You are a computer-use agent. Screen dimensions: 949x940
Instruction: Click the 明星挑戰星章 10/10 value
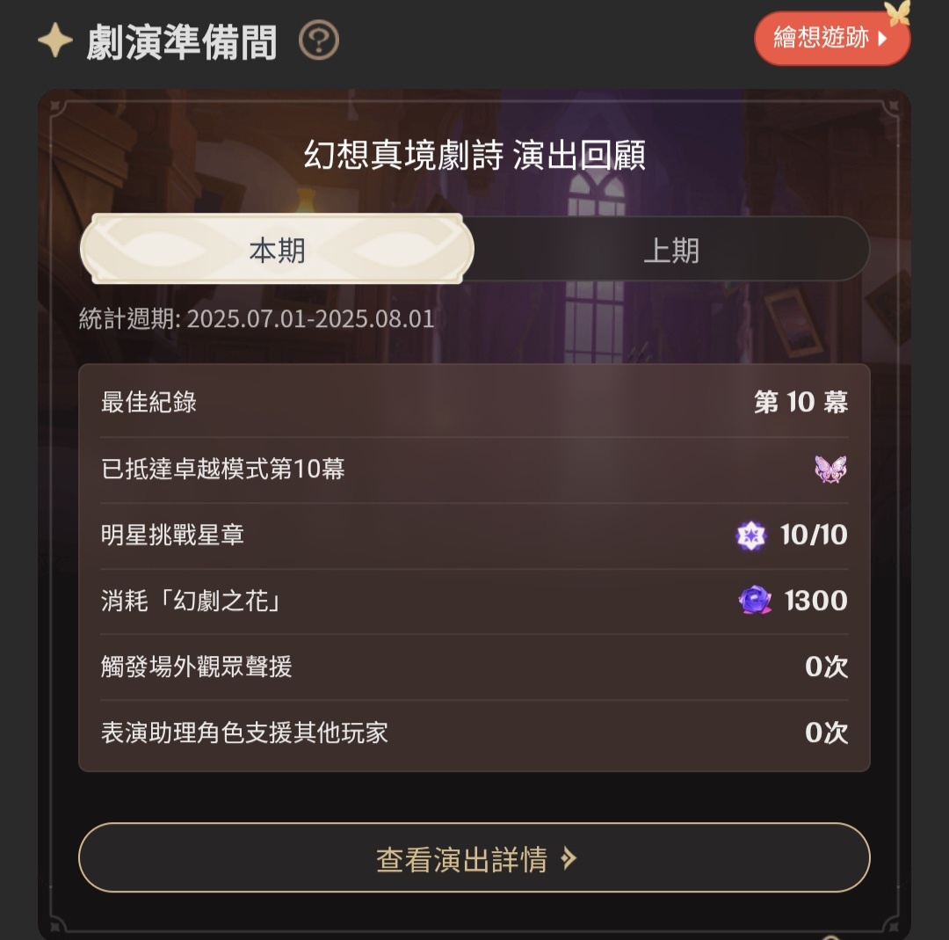point(814,536)
